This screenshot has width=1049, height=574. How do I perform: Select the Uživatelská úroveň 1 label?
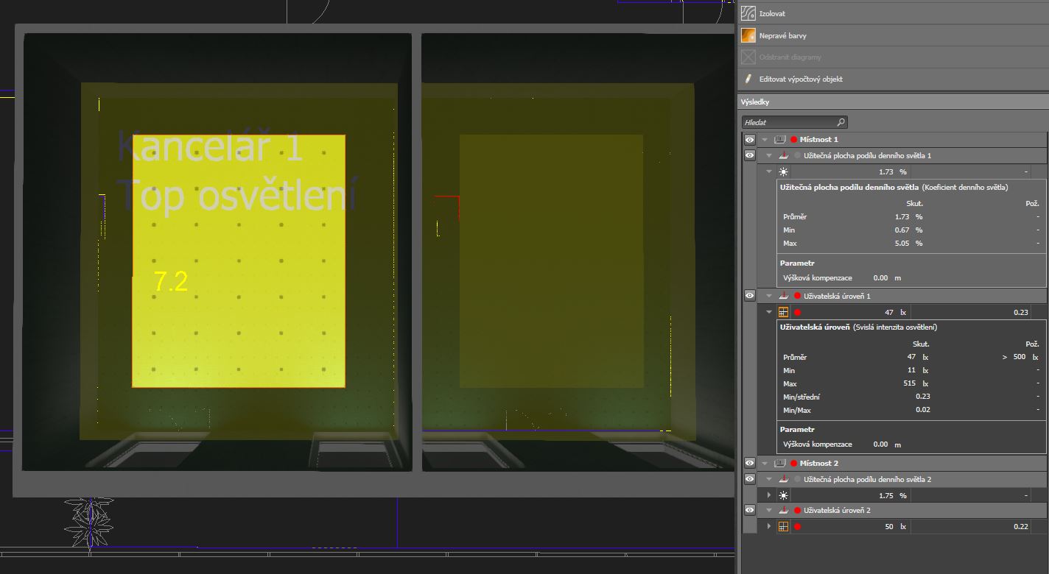tap(837, 296)
